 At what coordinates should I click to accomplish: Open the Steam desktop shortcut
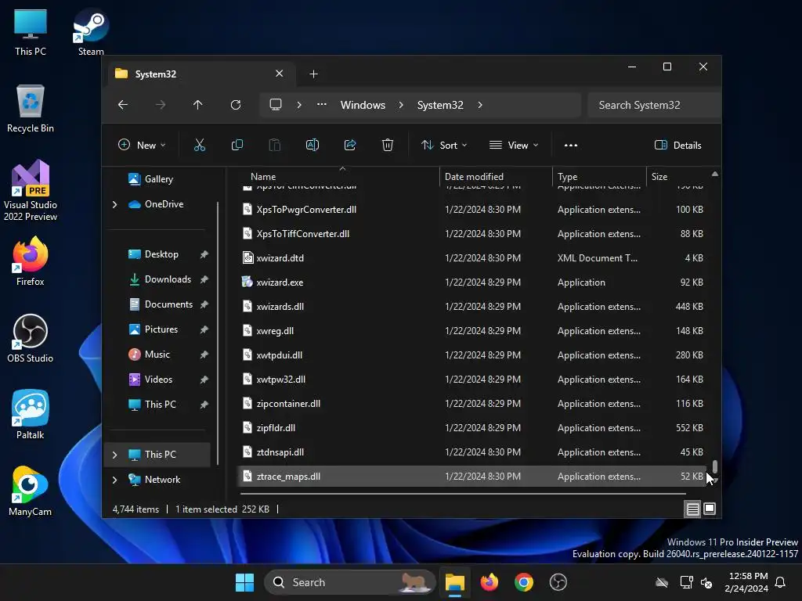coord(91,31)
